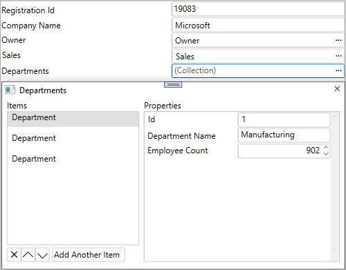Open the Owner ellipsis editor button
This screenshot has width=346, height=270.
click(x=338, y=40)
